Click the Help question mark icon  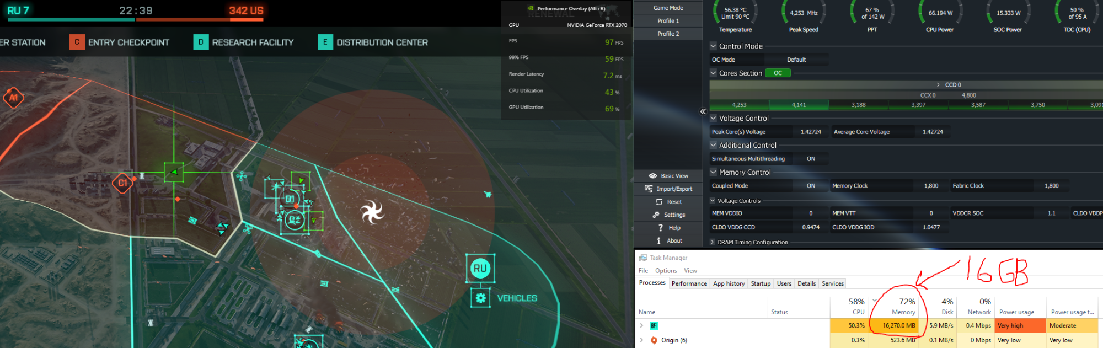click(661, 228)
